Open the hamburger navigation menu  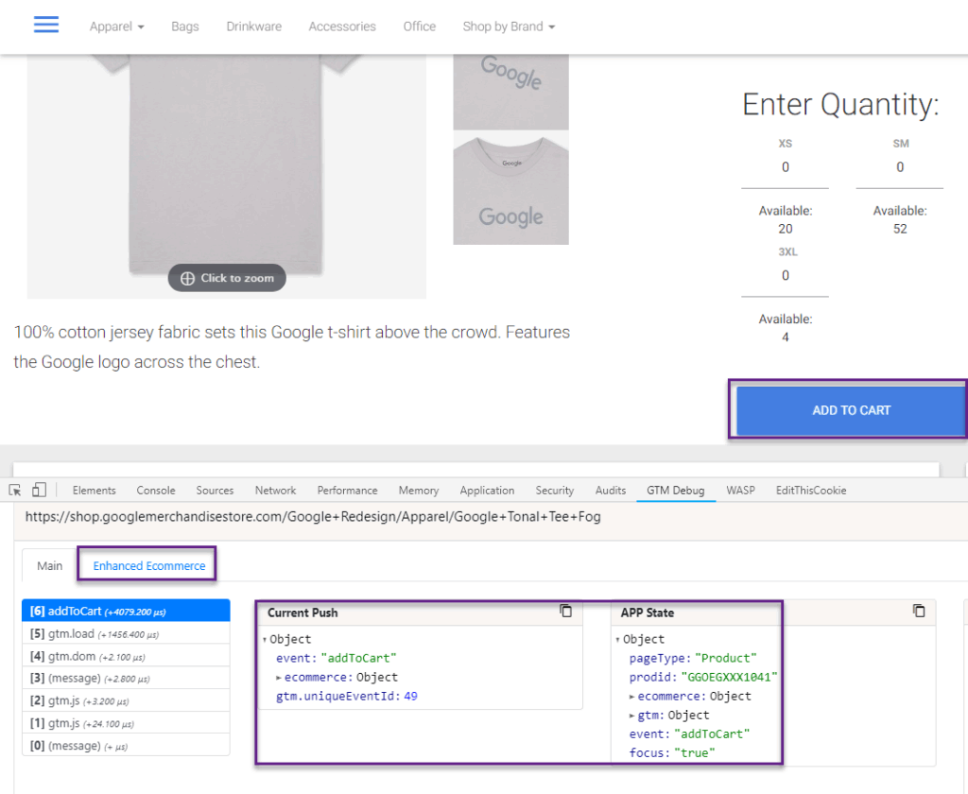click(46, 25)
